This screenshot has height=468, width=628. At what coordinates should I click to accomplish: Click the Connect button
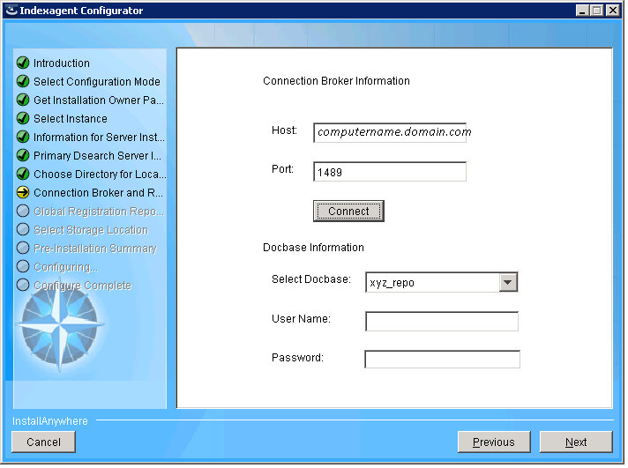click(348, 211)
